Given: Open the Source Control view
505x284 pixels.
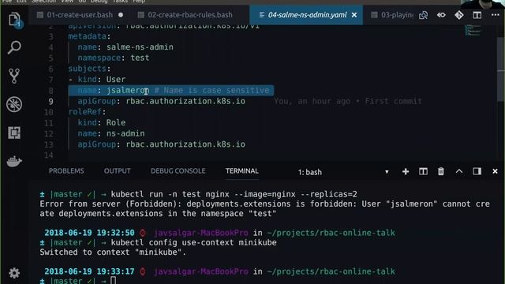Looking at the screenshot, I should 14,76.
